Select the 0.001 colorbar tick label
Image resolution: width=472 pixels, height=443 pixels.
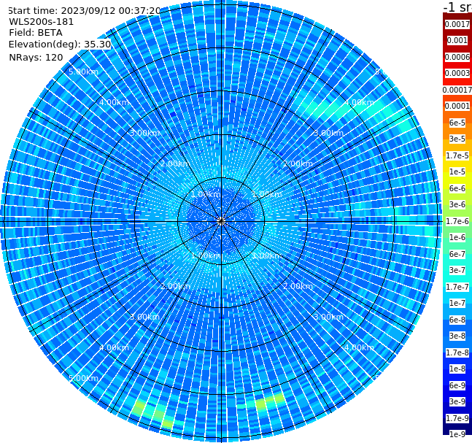(457, 40)
